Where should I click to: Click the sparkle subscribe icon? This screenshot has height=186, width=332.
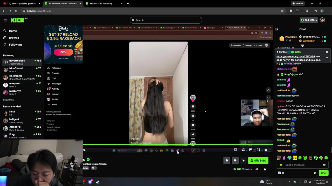pos(243,161)
